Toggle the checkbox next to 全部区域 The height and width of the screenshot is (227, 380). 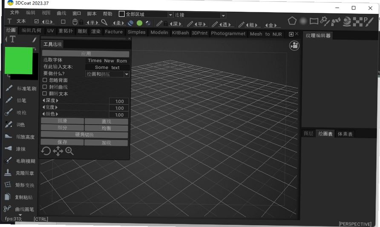121,14
